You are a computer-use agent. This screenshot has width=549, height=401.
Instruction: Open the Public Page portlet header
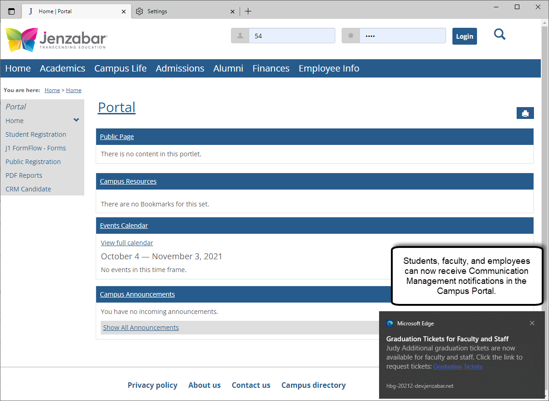pos(117,137)
